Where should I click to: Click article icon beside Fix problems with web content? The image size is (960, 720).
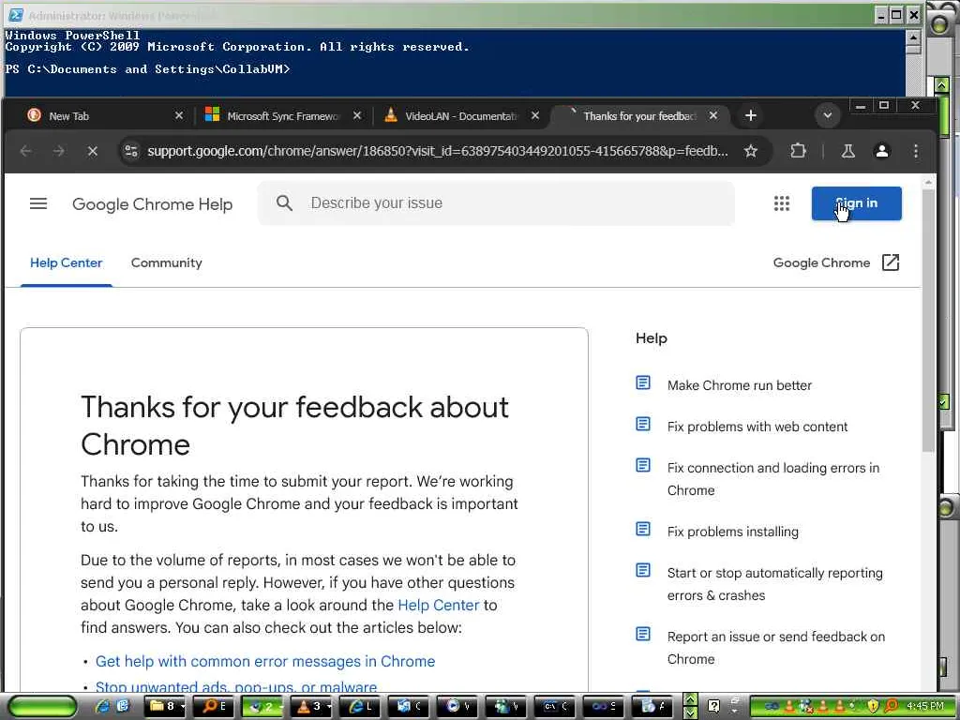pyautogui.click(x=643, y=424)
